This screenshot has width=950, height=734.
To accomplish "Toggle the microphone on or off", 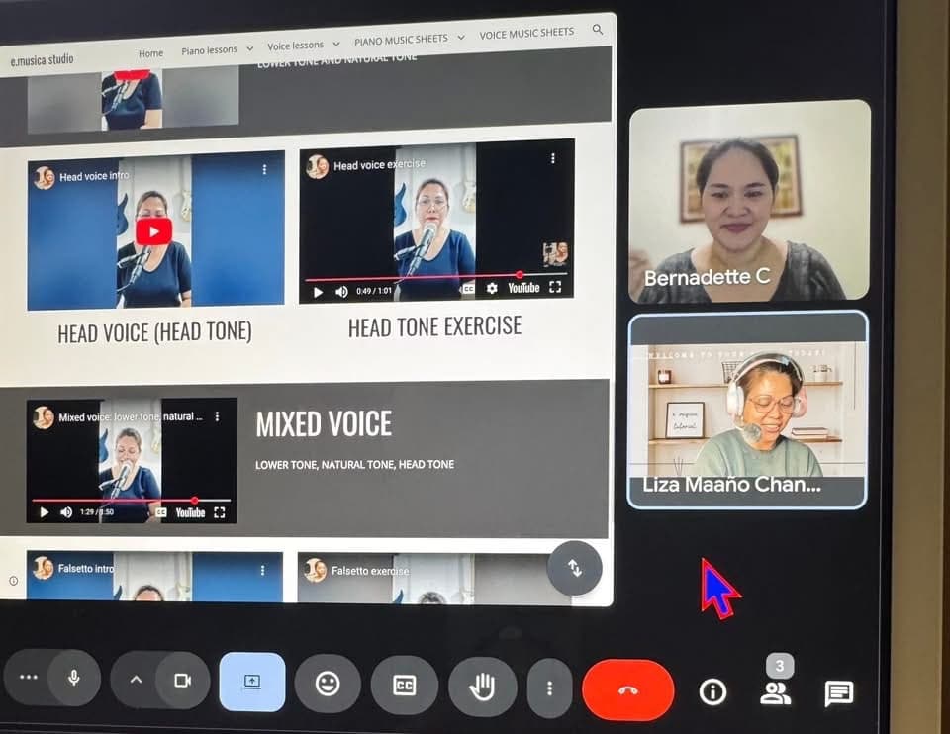I will (x=74, y=678).
